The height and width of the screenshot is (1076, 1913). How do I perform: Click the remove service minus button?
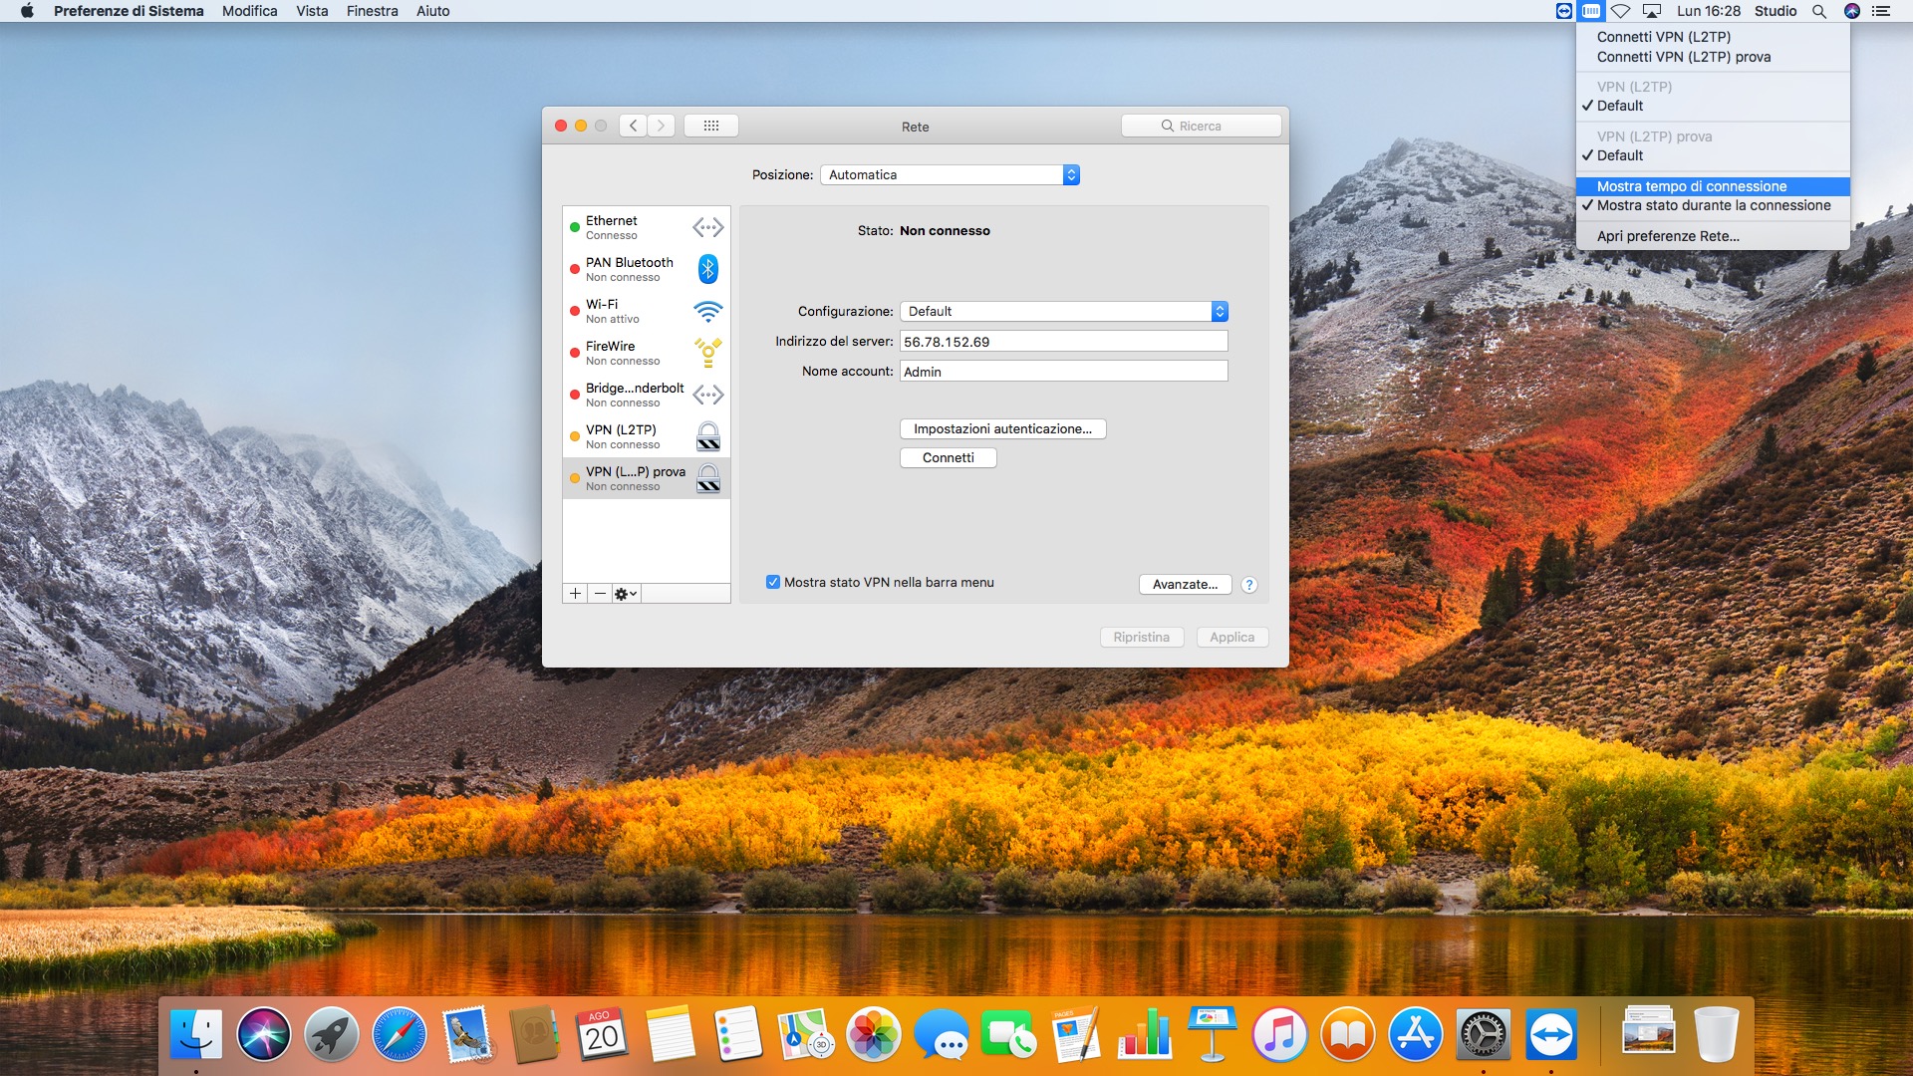600,594
